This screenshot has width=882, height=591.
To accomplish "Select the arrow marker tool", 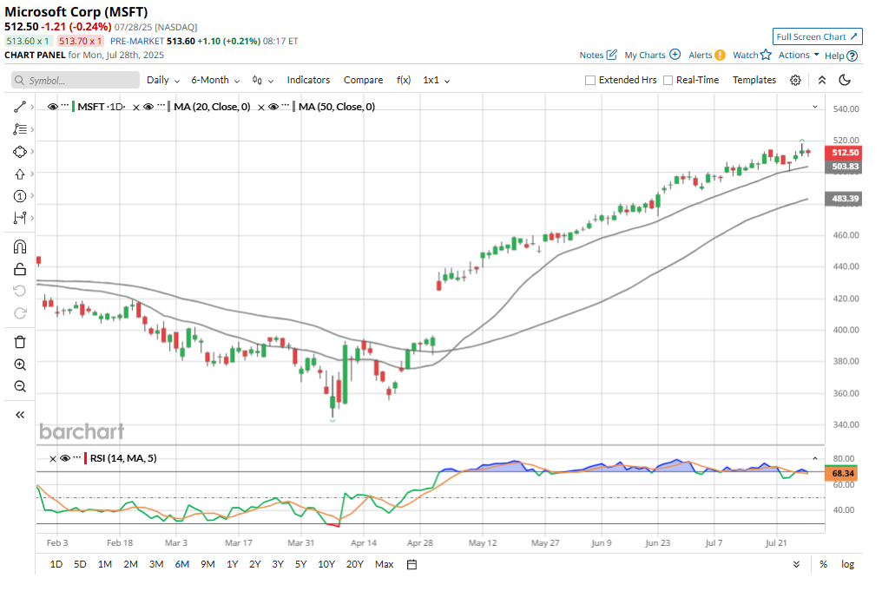I will click(20, 174).
